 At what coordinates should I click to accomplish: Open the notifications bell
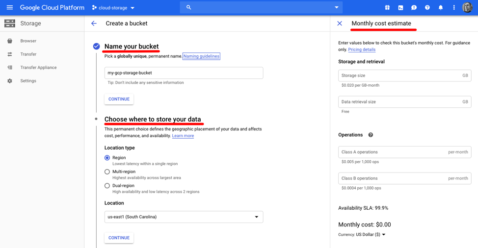[440, 8]
